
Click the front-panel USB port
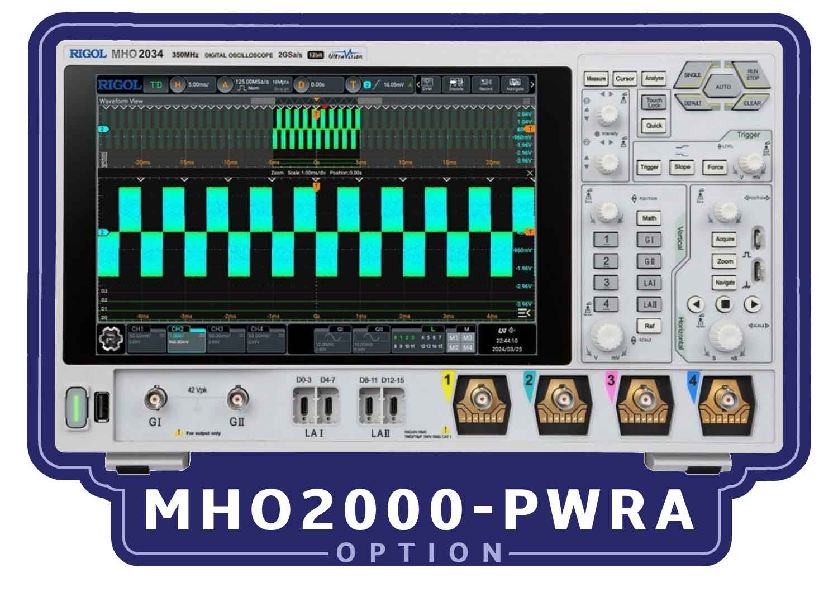point(101,406)
